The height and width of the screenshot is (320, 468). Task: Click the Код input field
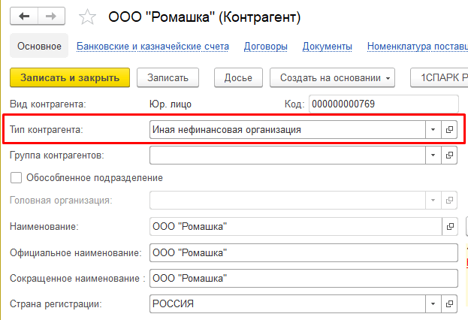[x=383, y=104]
